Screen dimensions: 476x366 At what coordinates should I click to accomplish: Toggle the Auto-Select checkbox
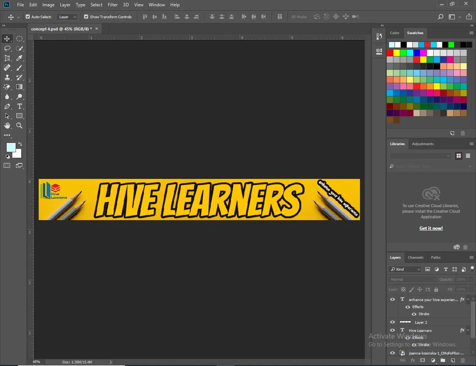[x=28, y=17]
